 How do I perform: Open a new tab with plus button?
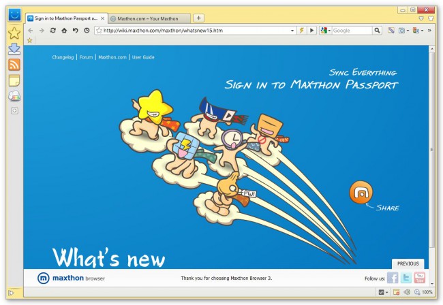coord(198,18)
